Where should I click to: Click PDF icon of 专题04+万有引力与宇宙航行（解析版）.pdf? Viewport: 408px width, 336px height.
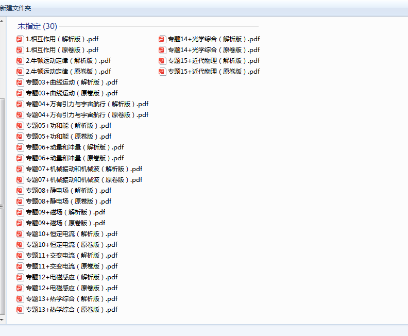(20, 104)
